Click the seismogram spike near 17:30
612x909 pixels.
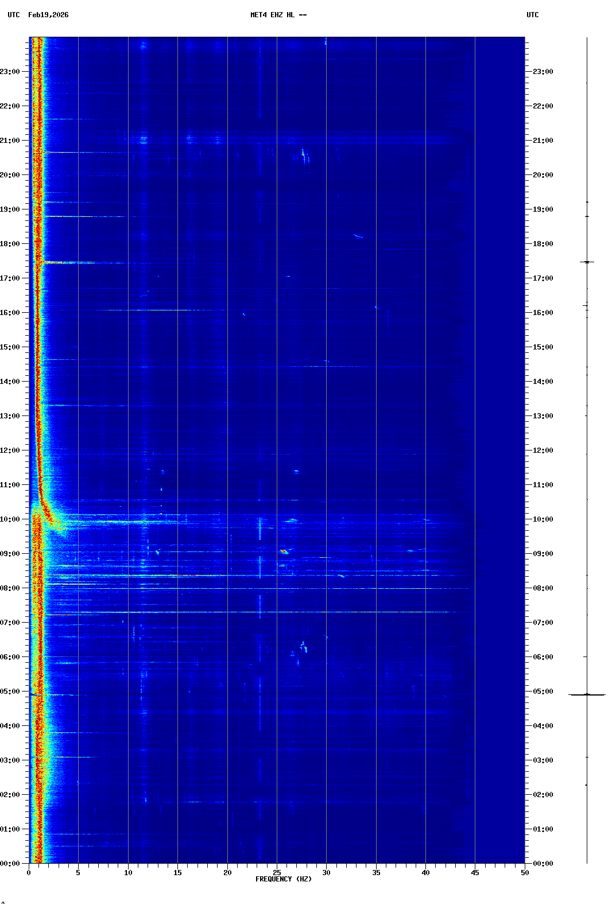pos(587,262)
